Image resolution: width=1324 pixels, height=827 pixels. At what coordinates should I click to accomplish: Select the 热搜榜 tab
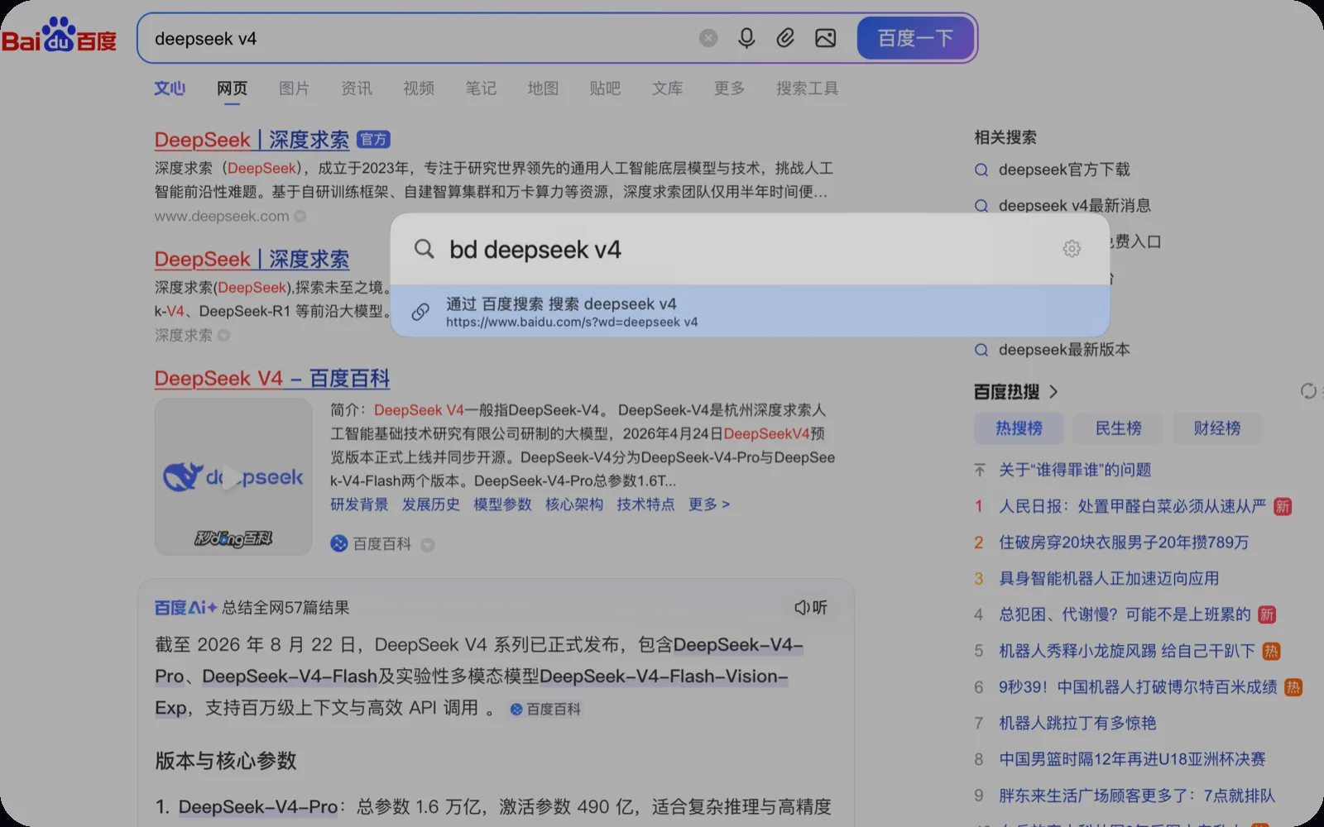coord(1019,428)
